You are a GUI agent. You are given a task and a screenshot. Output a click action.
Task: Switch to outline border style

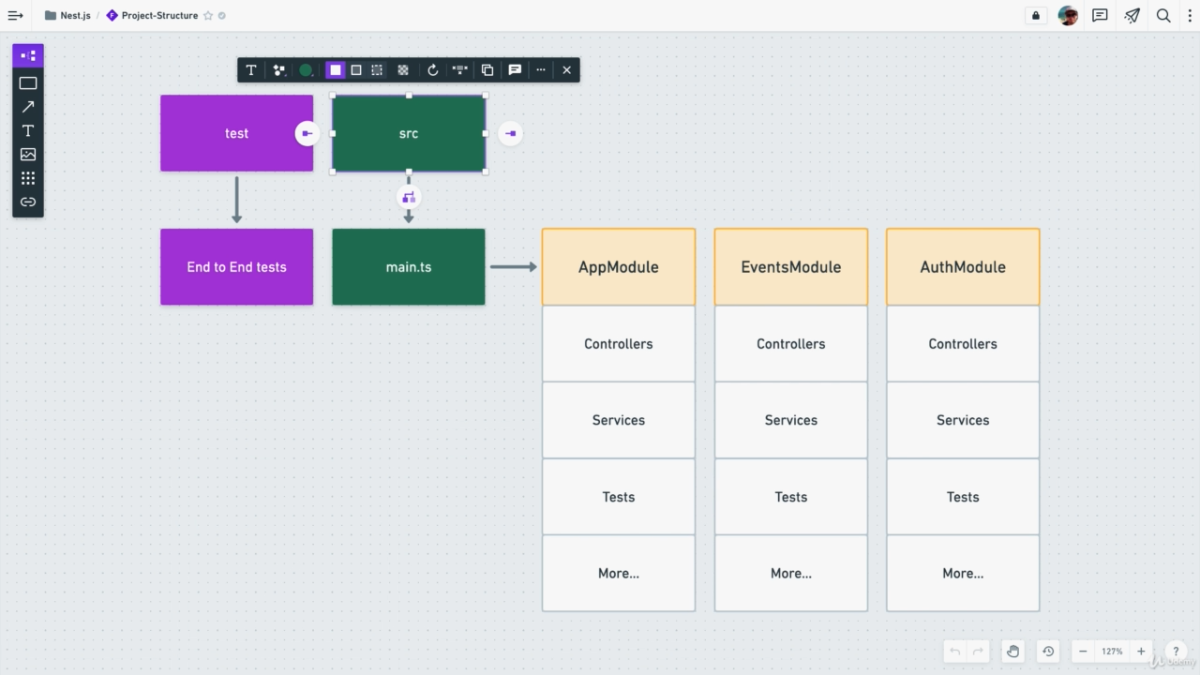point(356,70)
